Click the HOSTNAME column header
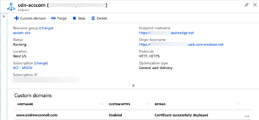Viewport: 259px width, 120px height. (x=25, y=104)
